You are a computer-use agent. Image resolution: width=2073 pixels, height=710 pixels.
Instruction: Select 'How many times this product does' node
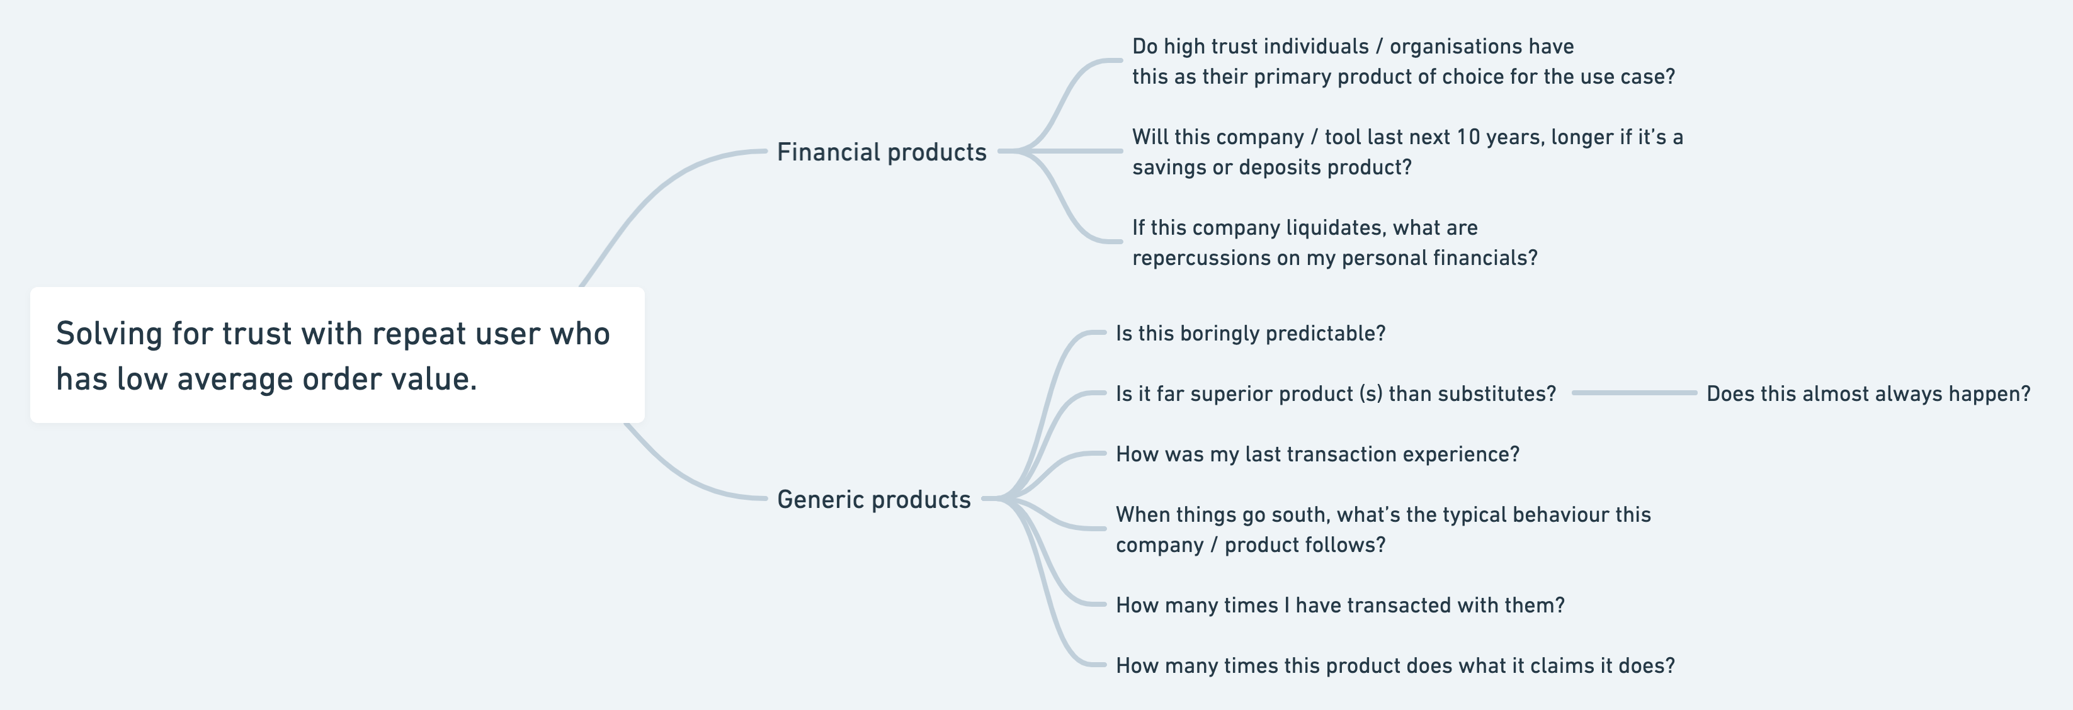point(1395,665)
